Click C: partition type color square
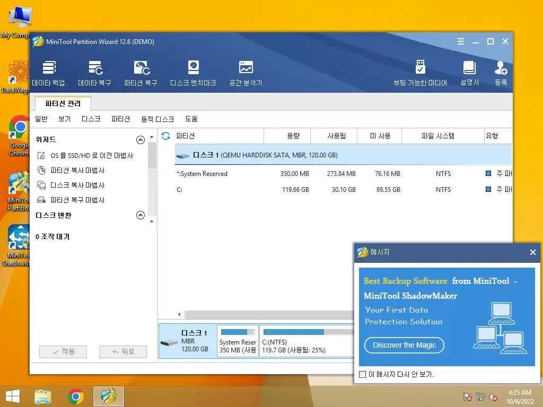 (x=488, y=189)
